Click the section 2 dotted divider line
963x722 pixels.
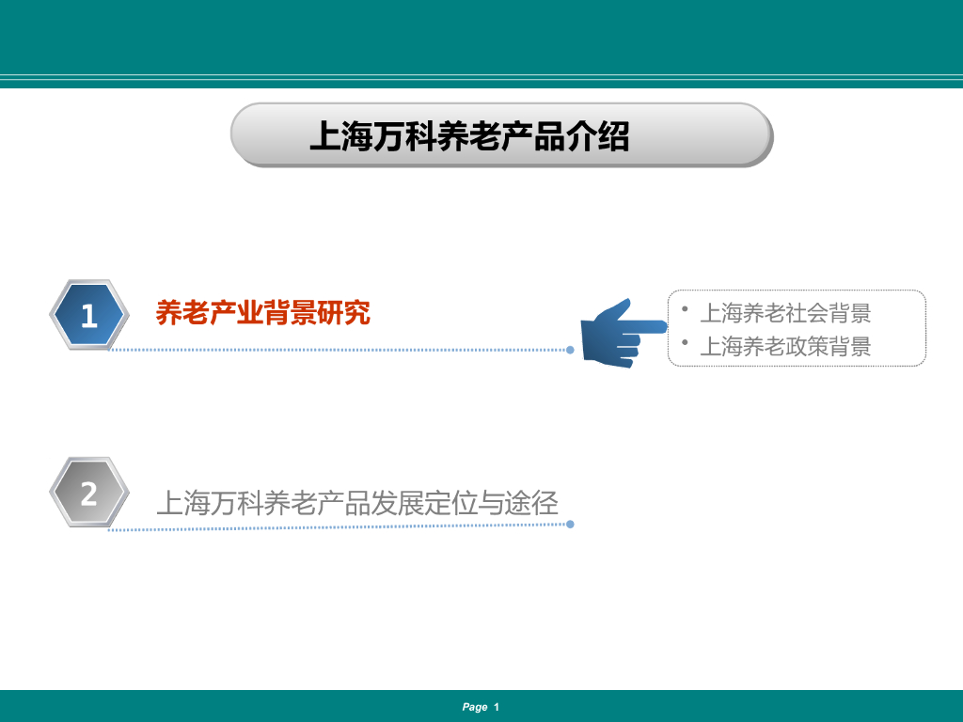[339, 525]
